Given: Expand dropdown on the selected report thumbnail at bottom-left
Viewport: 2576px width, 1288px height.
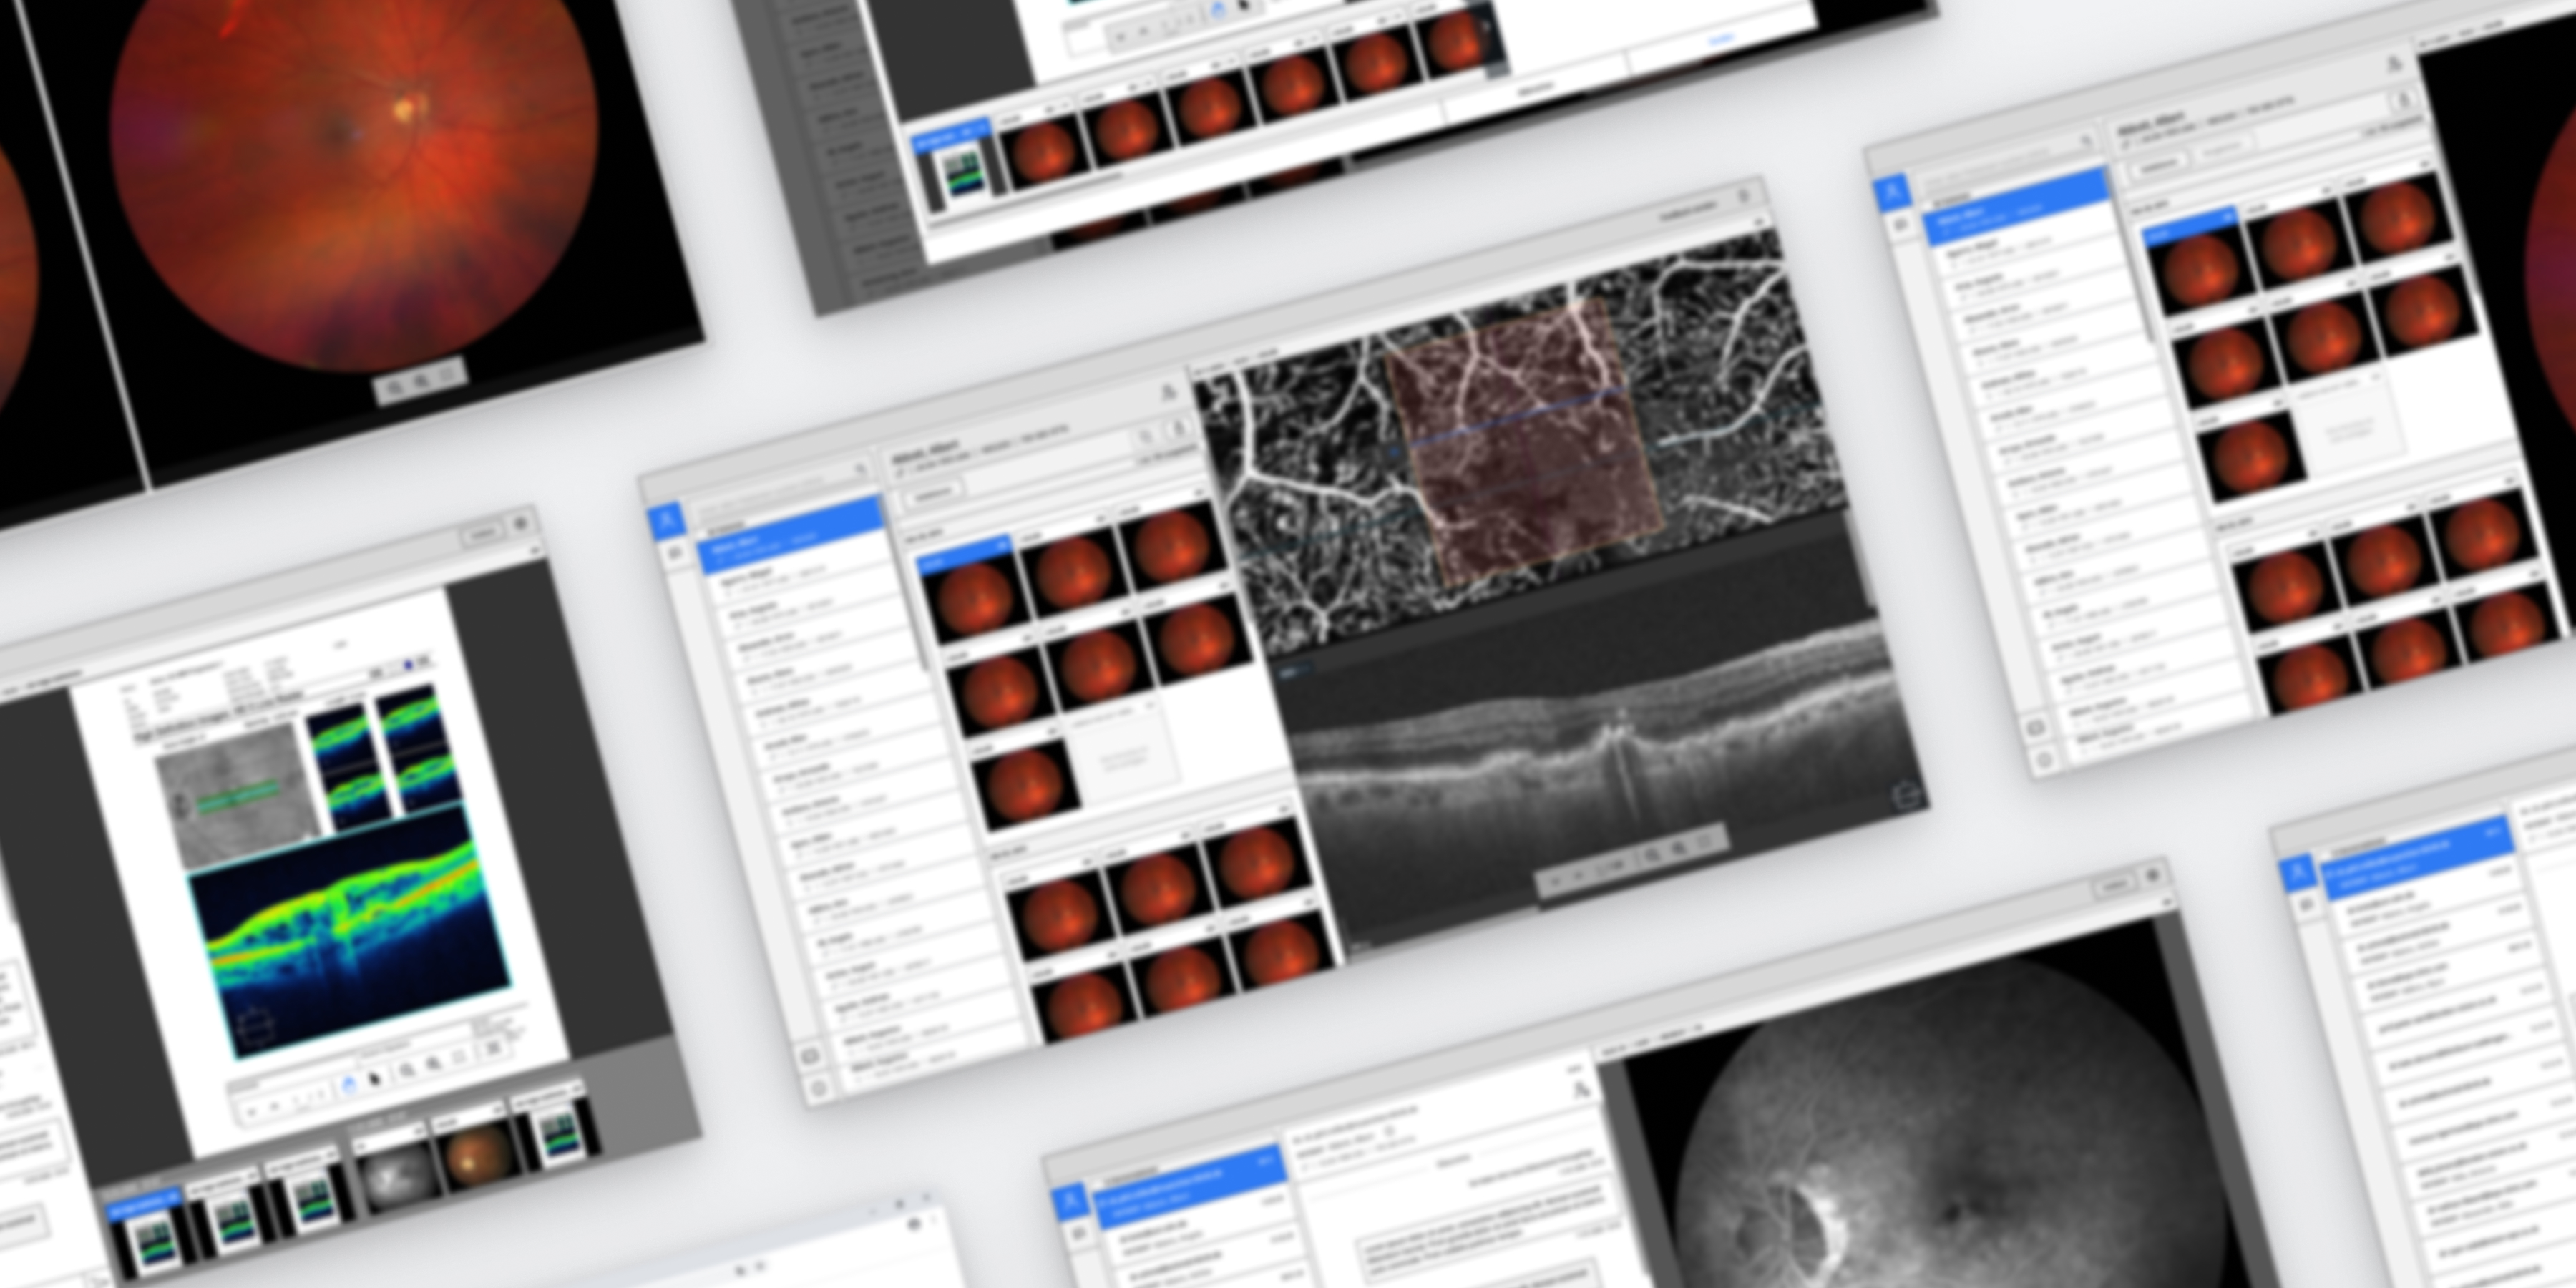Looking at the screenshot, I should [x=172, y=1196].
